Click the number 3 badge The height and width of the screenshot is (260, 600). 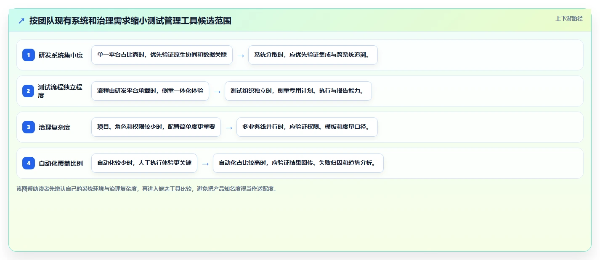[x=29, y=127]
